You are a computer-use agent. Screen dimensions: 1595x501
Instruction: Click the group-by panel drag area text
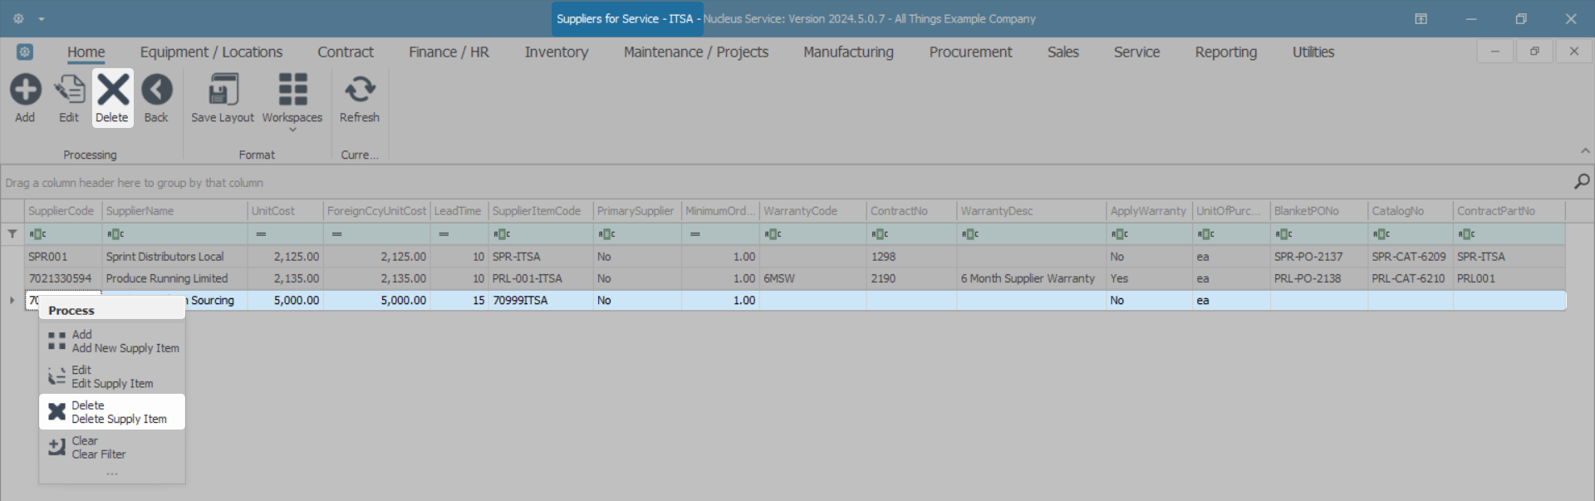(x=134, y=183)
